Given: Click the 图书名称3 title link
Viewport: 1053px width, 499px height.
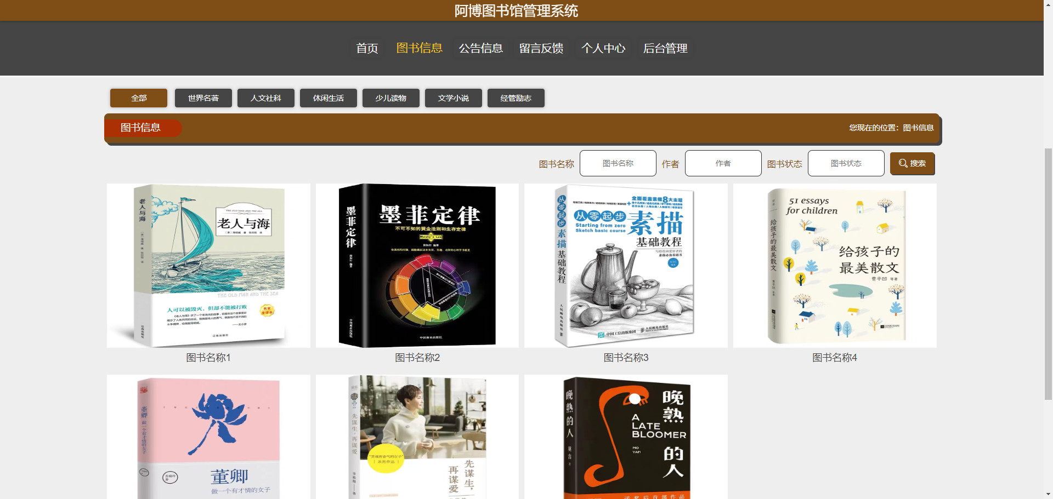Looking at the screenshot, I should [x=626, y=358].
